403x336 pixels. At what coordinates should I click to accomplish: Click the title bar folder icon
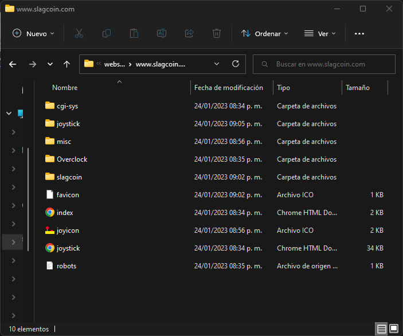click(x=10, y=9)
